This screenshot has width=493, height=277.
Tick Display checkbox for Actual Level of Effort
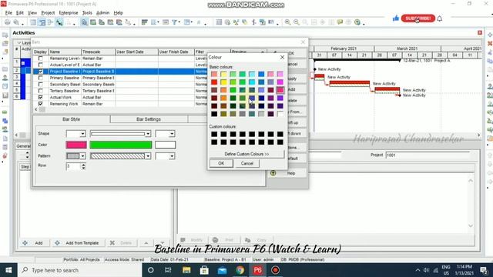(x=41, y=65)
